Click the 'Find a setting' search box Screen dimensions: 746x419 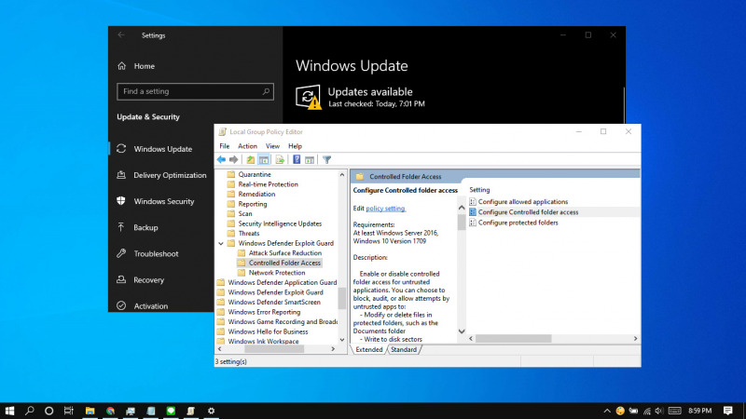click(x=194, y=91)
